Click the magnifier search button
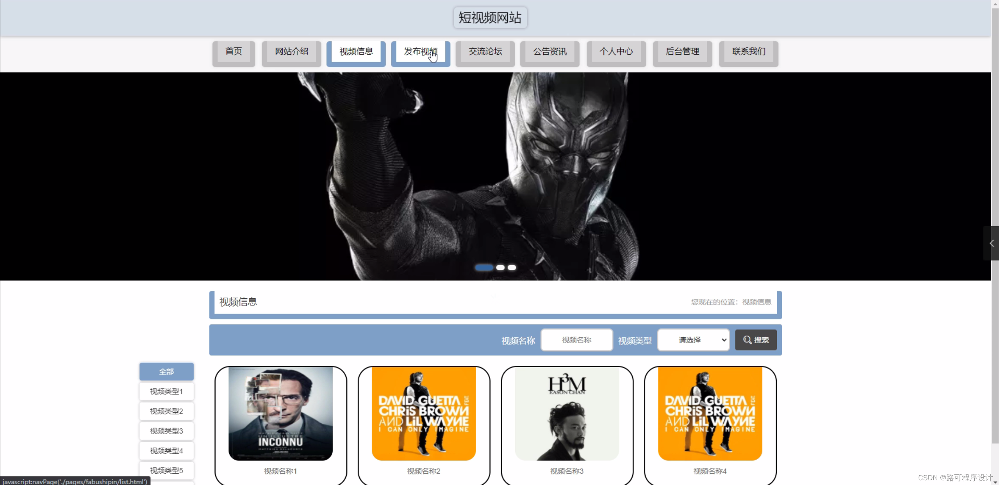The width and height of the screenshot is (999, 485). click(755, 340)
